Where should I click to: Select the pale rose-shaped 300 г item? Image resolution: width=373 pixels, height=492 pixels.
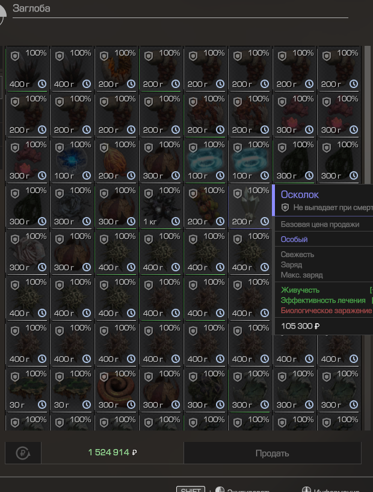[28, 252]
